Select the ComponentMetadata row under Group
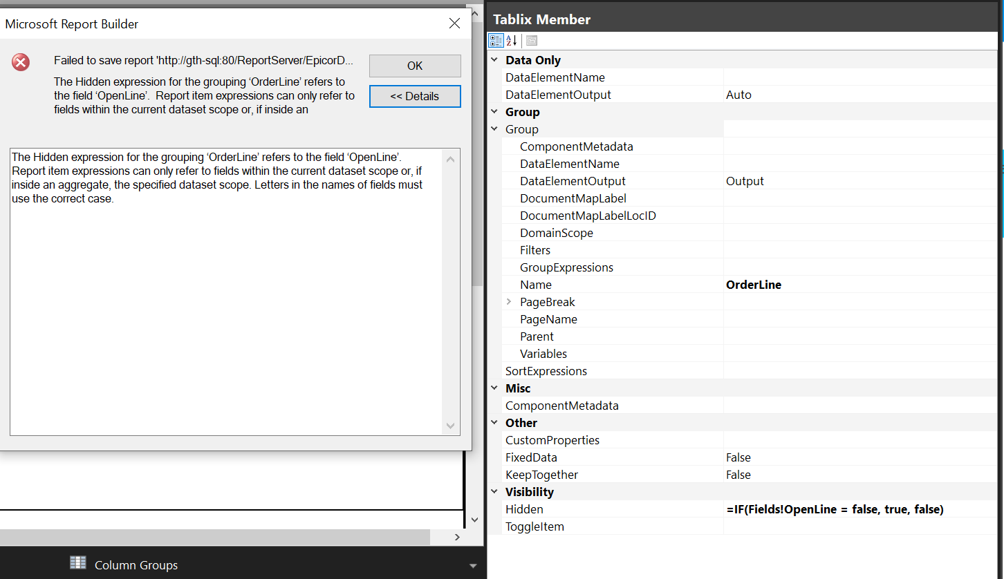 (x=750, y=146)
